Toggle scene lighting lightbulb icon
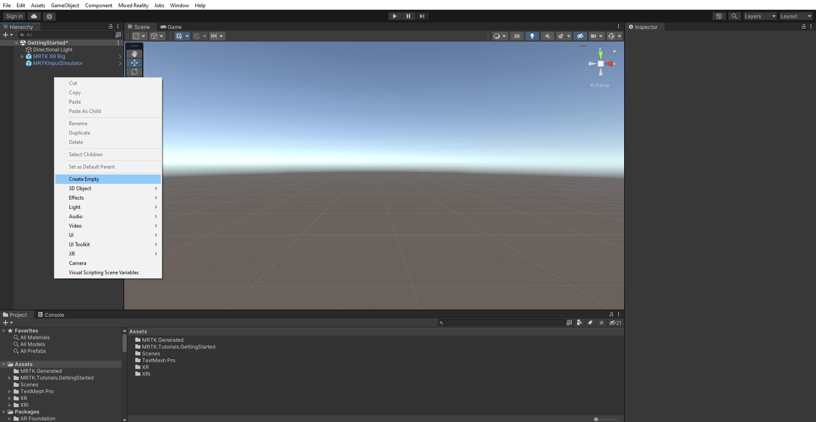 coord(532,36)
